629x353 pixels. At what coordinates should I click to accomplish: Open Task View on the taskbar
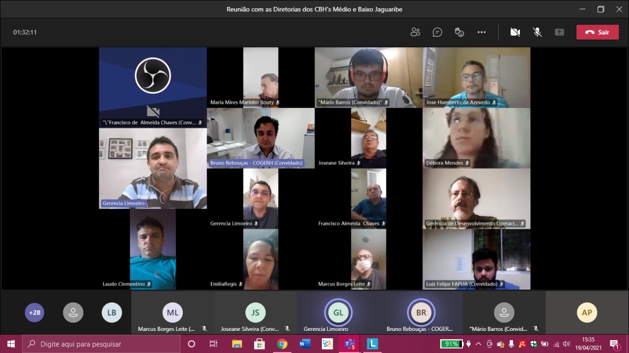point(214,344)
